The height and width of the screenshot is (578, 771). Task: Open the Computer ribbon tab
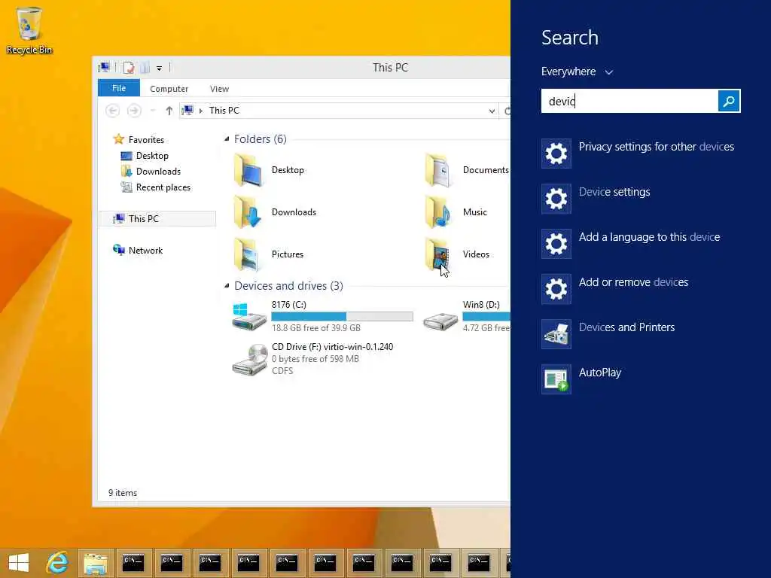tap(169, 89)
